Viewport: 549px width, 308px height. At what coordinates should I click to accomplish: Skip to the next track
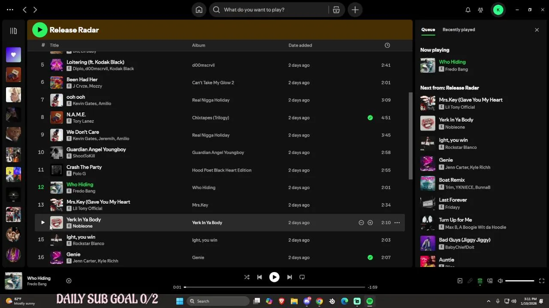pyautogui.click(x=289, y=277)
